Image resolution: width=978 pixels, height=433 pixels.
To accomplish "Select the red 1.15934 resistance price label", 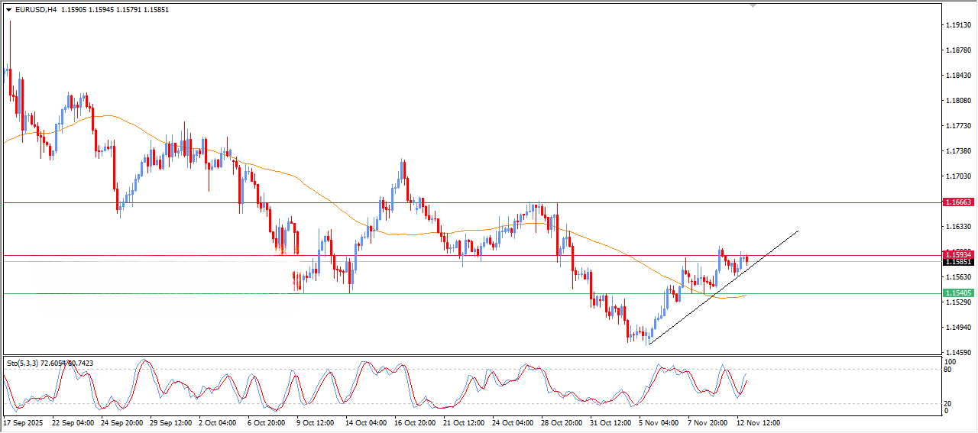I will [x=958, y=254].
